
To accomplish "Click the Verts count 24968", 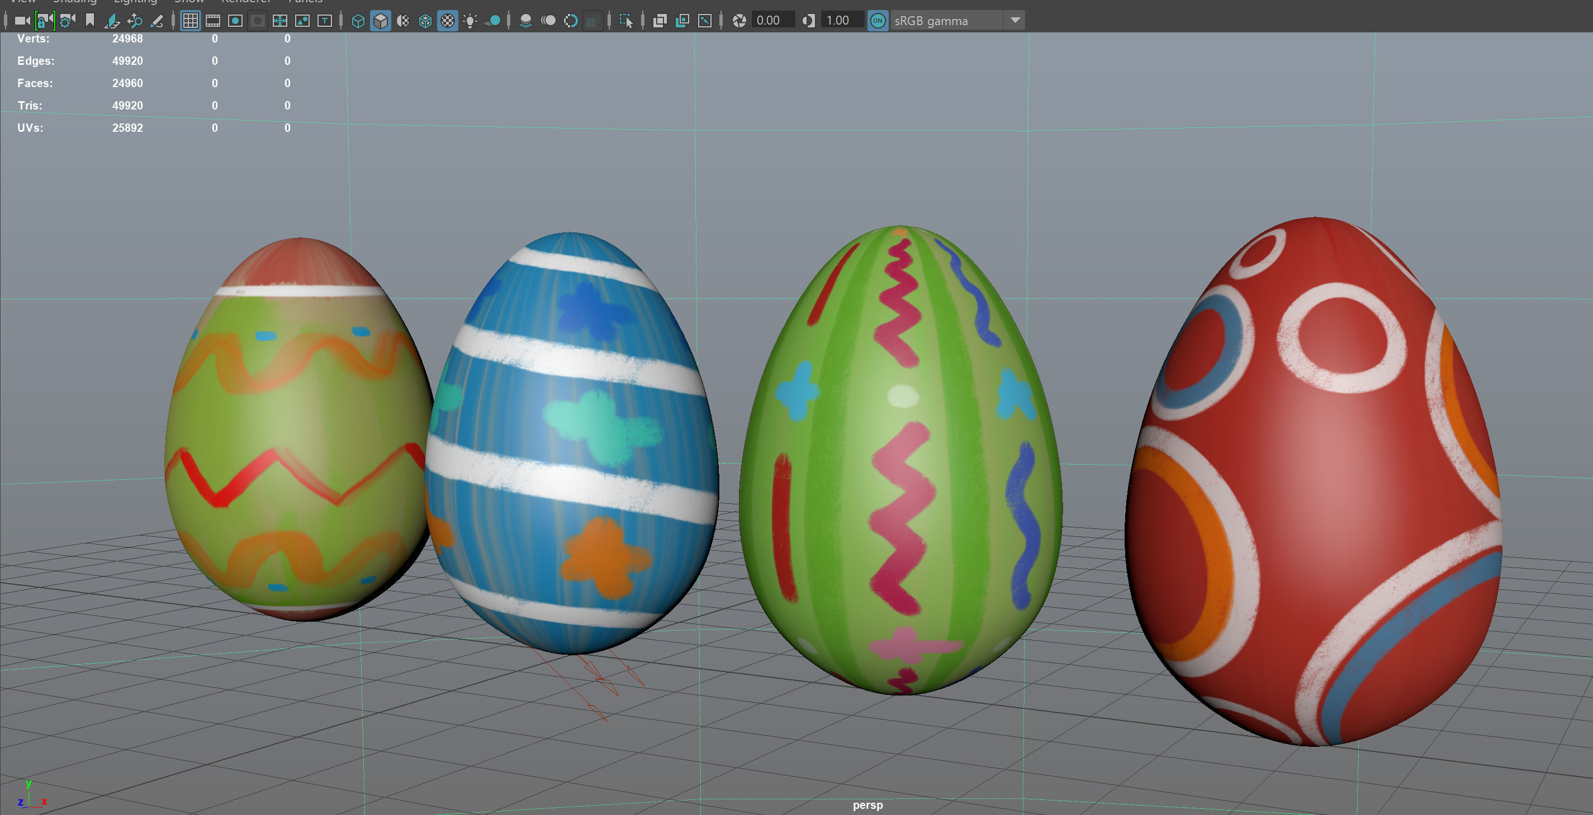I will (127, 39).
